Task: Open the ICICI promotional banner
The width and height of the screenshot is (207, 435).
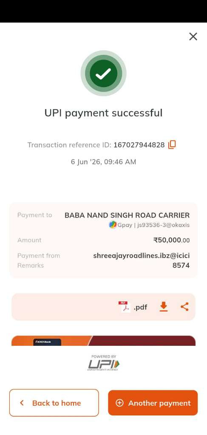Action: (104, 341)
